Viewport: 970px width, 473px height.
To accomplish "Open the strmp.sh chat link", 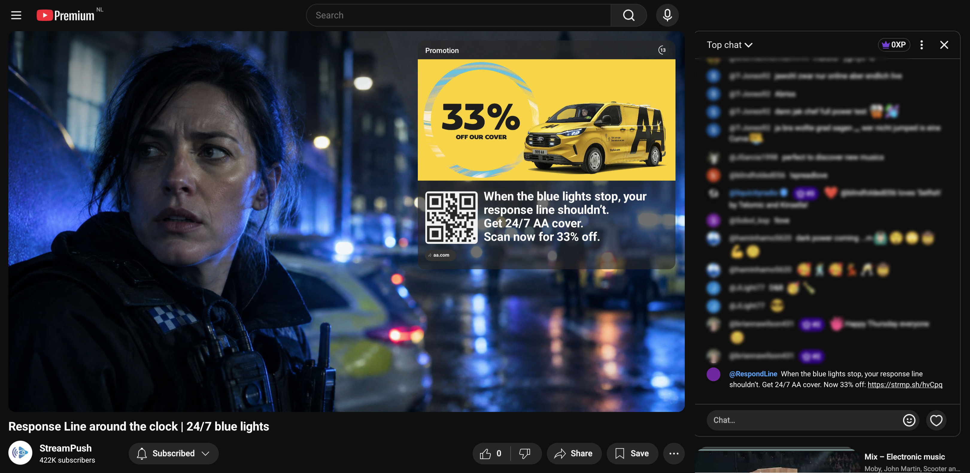I will pyautogui.click(x=904, y=384).
